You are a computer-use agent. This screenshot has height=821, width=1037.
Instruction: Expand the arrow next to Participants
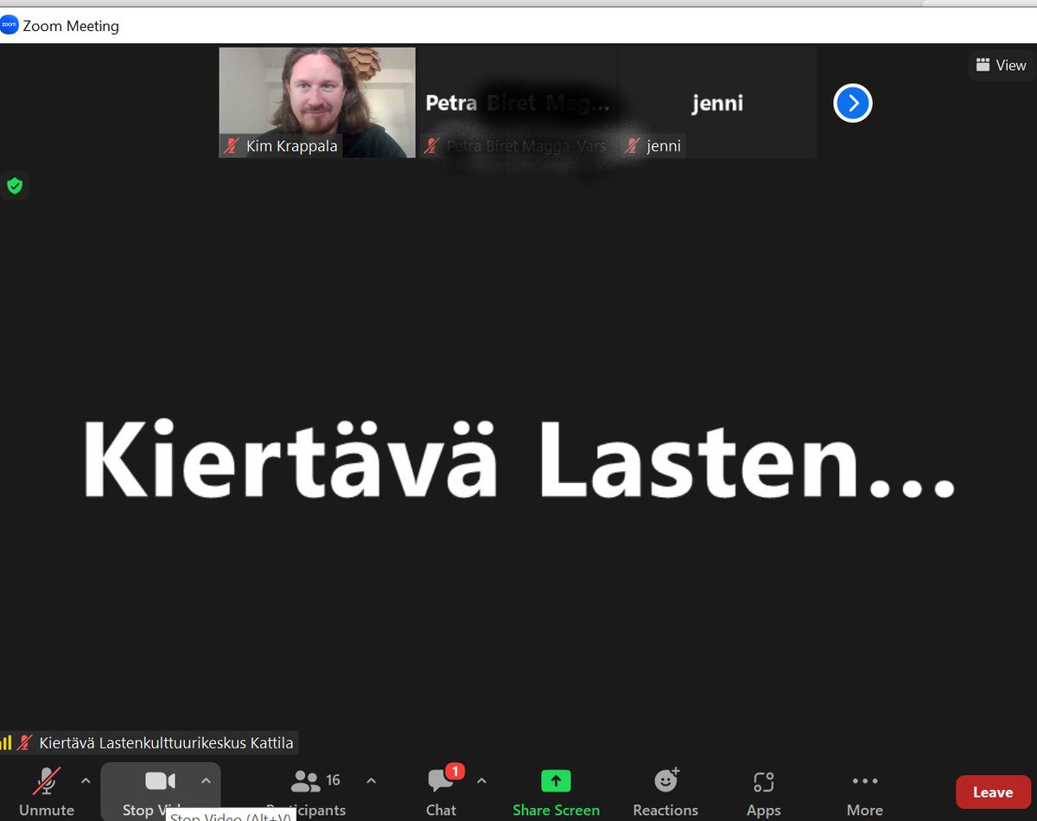pyautogui.click(x=371, y=781)
